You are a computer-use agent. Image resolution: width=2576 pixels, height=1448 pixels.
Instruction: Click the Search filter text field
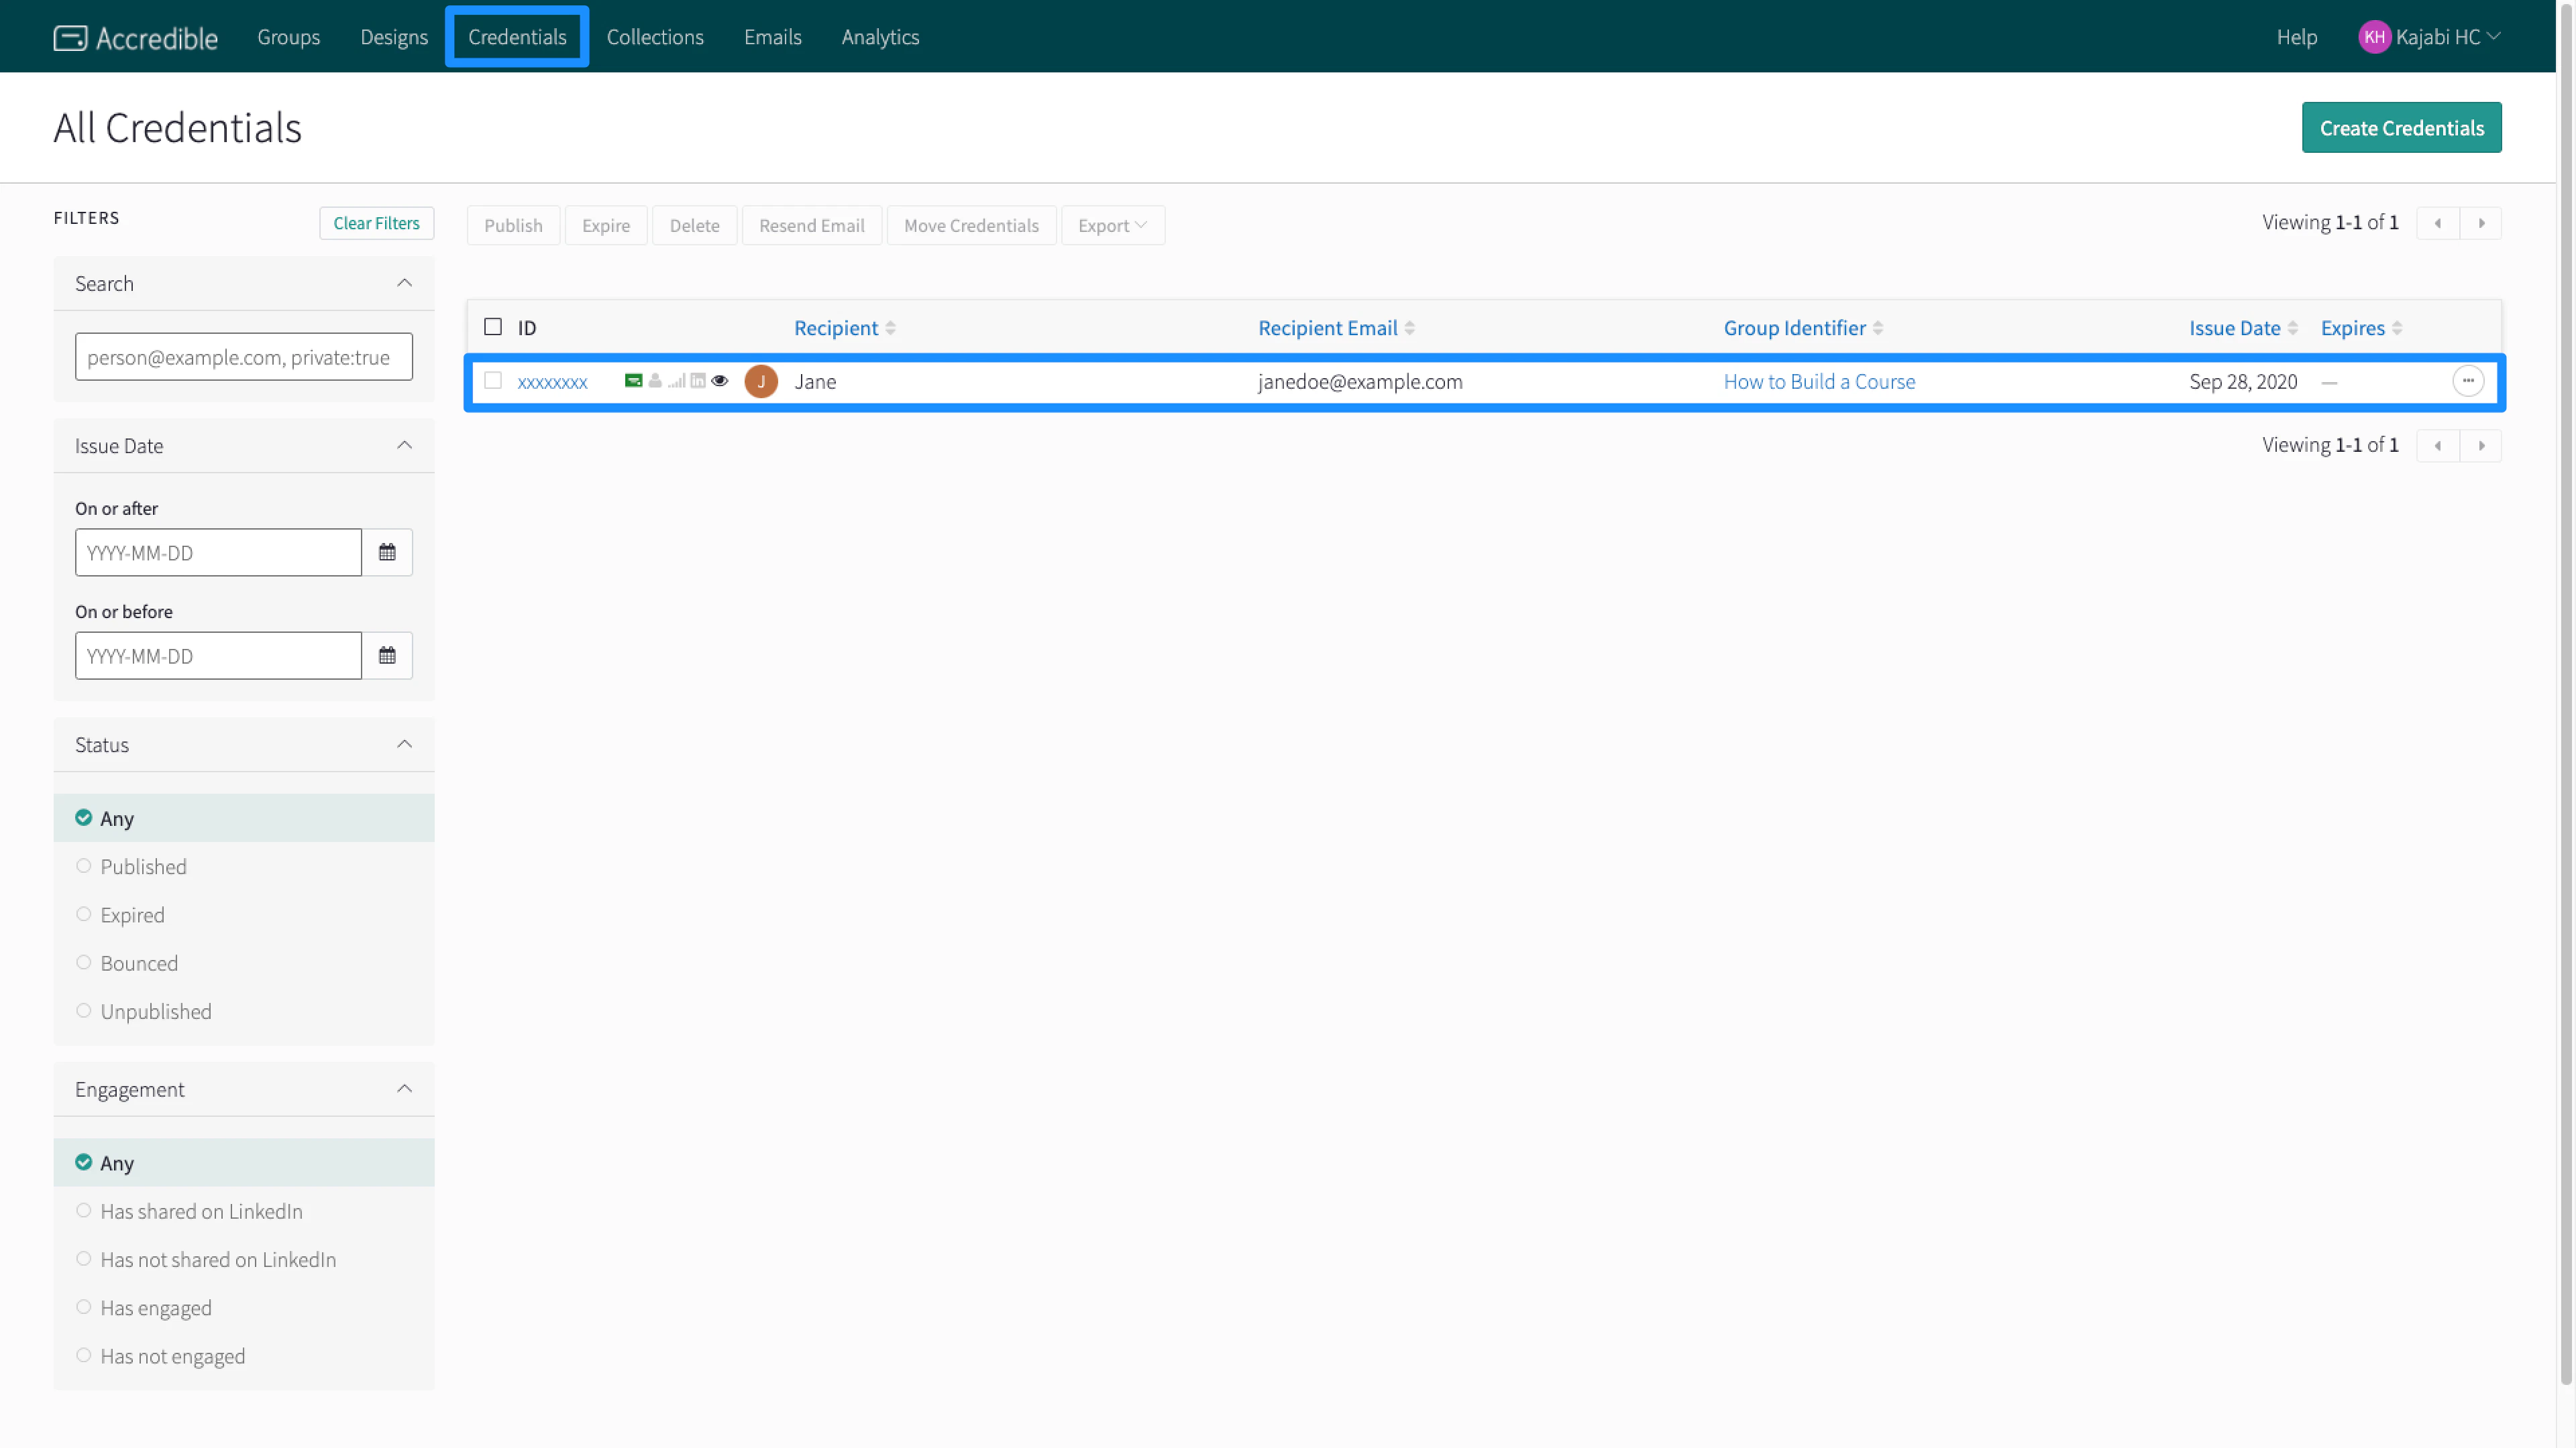click(243, 357)
